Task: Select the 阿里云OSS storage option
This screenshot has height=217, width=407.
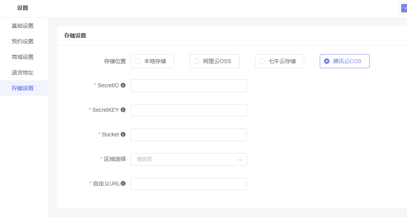Action: (214, 61)
